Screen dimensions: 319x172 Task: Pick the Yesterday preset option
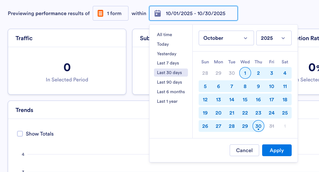point(167,54)
